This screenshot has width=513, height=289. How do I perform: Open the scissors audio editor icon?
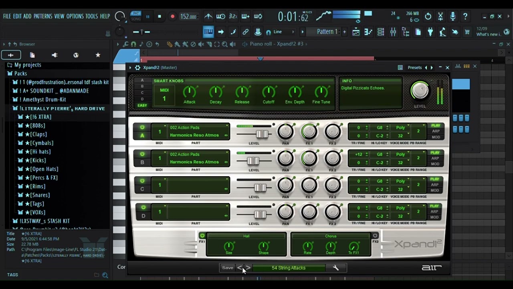[440, 16]
